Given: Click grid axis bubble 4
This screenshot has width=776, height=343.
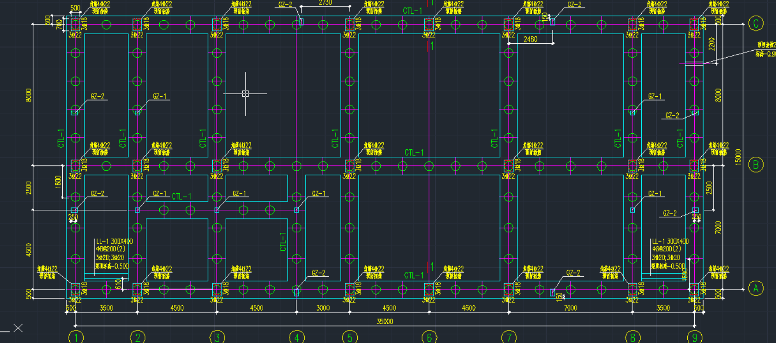Looking at the screenshot, I should coord(296,337).
